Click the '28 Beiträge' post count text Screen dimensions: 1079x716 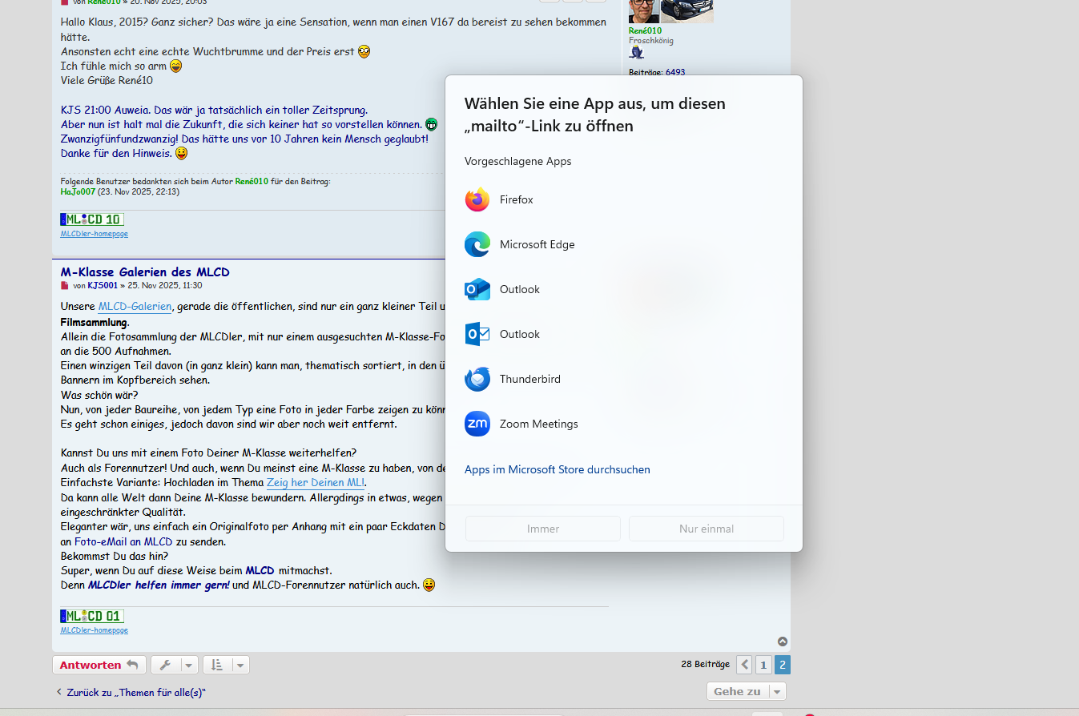[x=705, y=665]
